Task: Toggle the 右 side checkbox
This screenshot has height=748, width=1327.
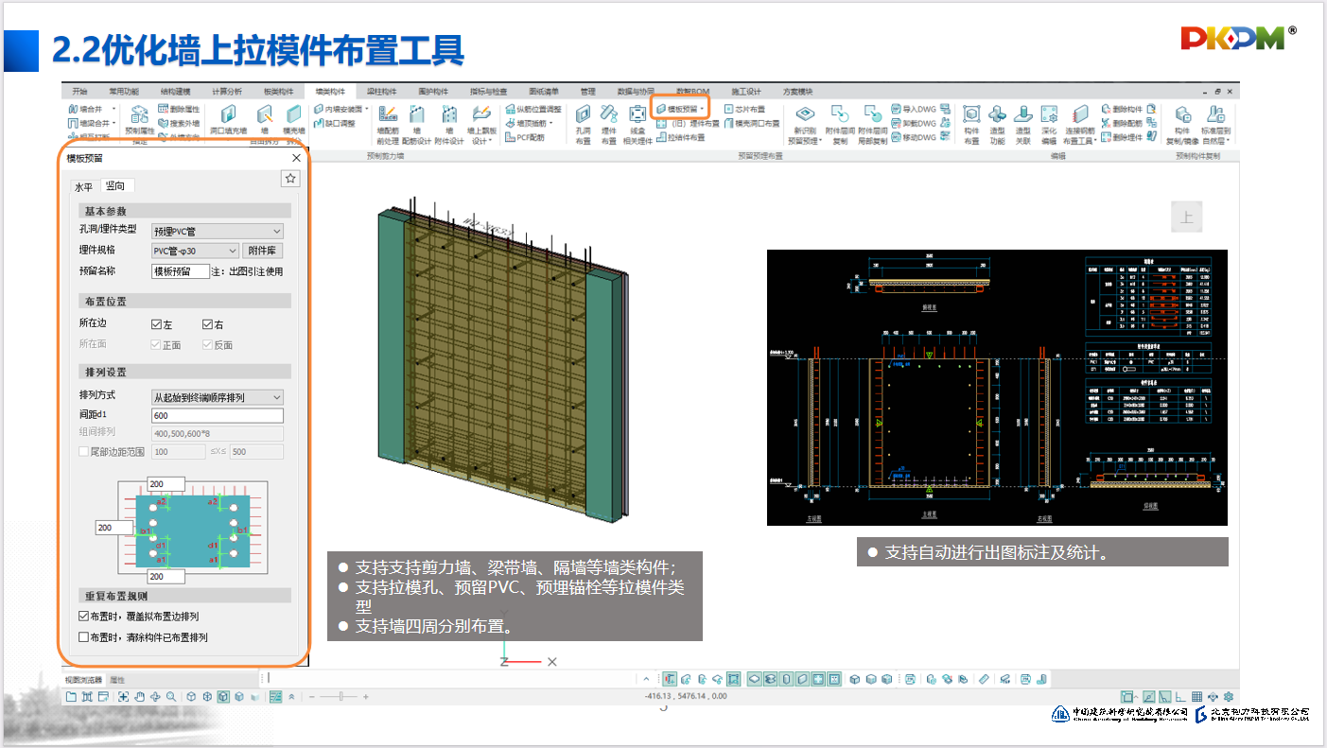Action: [207, 324]
